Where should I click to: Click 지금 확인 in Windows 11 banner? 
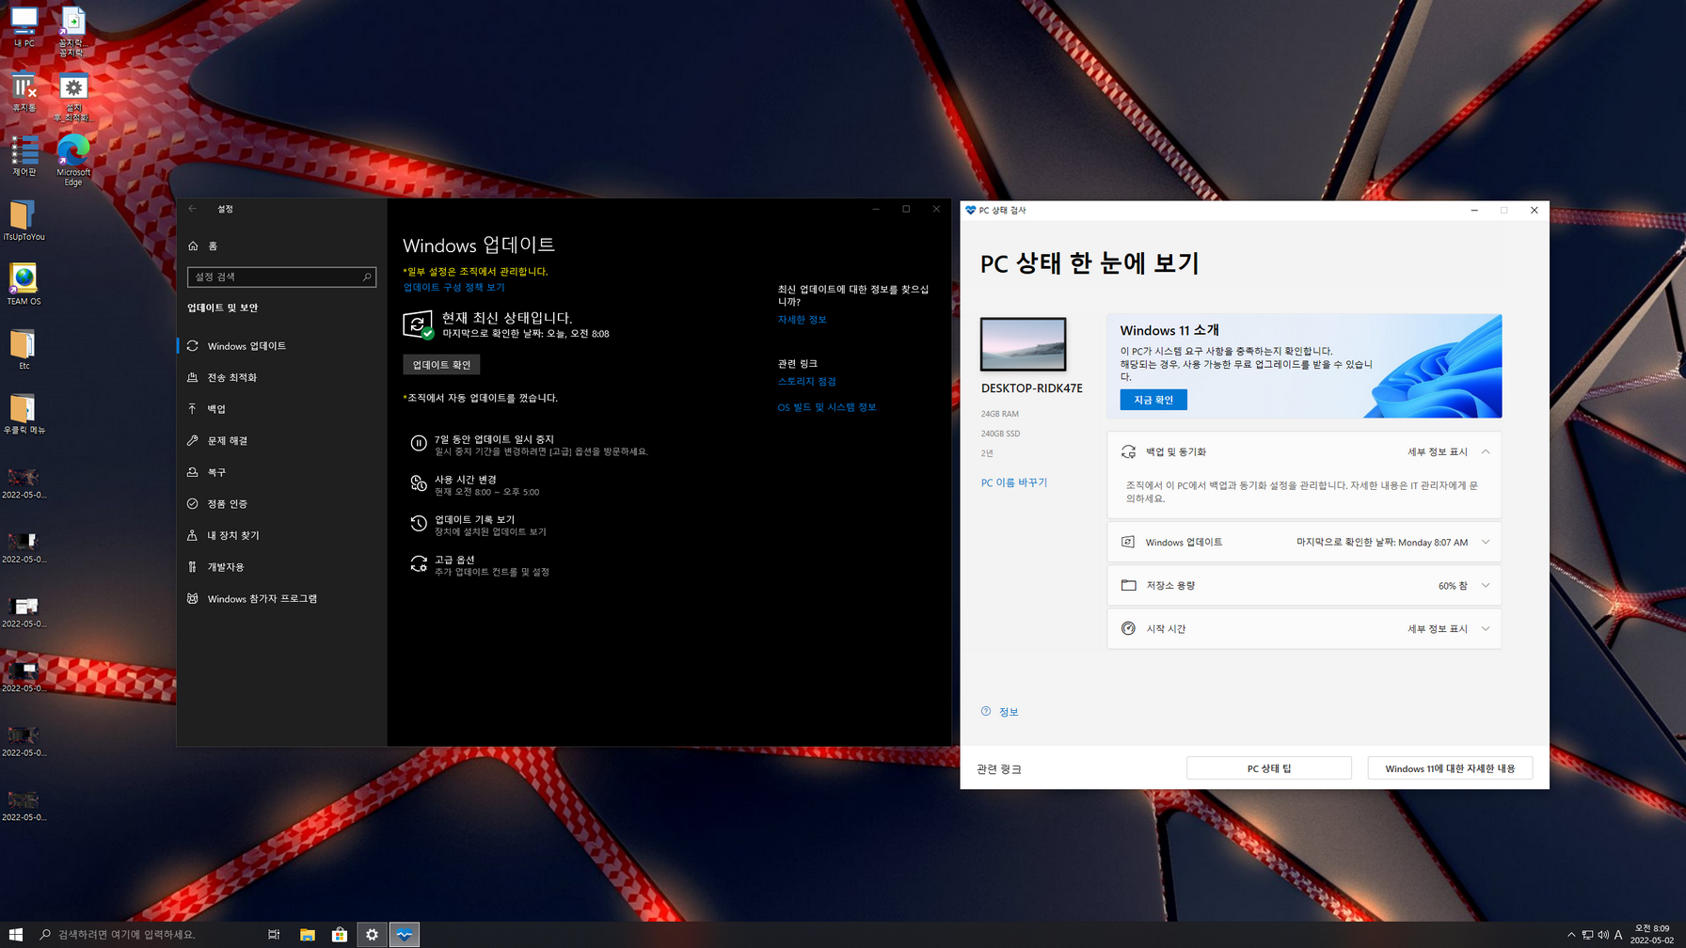(x=1153, y=400)
